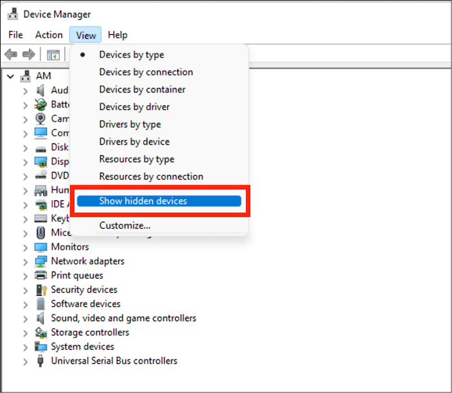
Task: Click the show/hide console tree icon
Action: (x=54, y=54)
